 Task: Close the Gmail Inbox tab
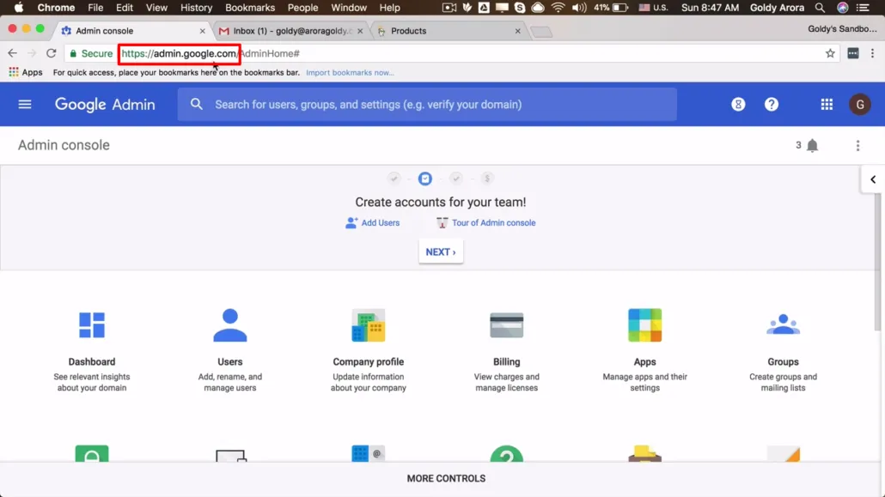tap(360, 31)
